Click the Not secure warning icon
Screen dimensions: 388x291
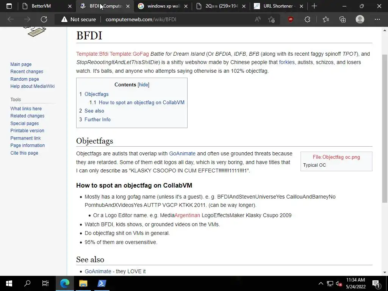64,19
